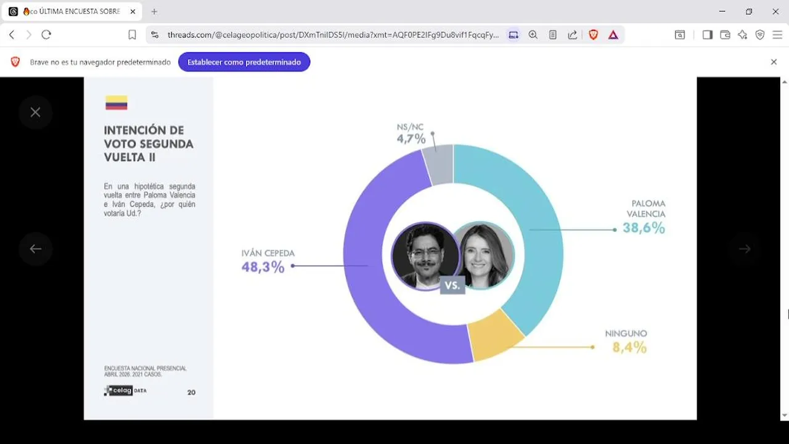Click the NINGUNO 8,4% label

click(626, 342)
